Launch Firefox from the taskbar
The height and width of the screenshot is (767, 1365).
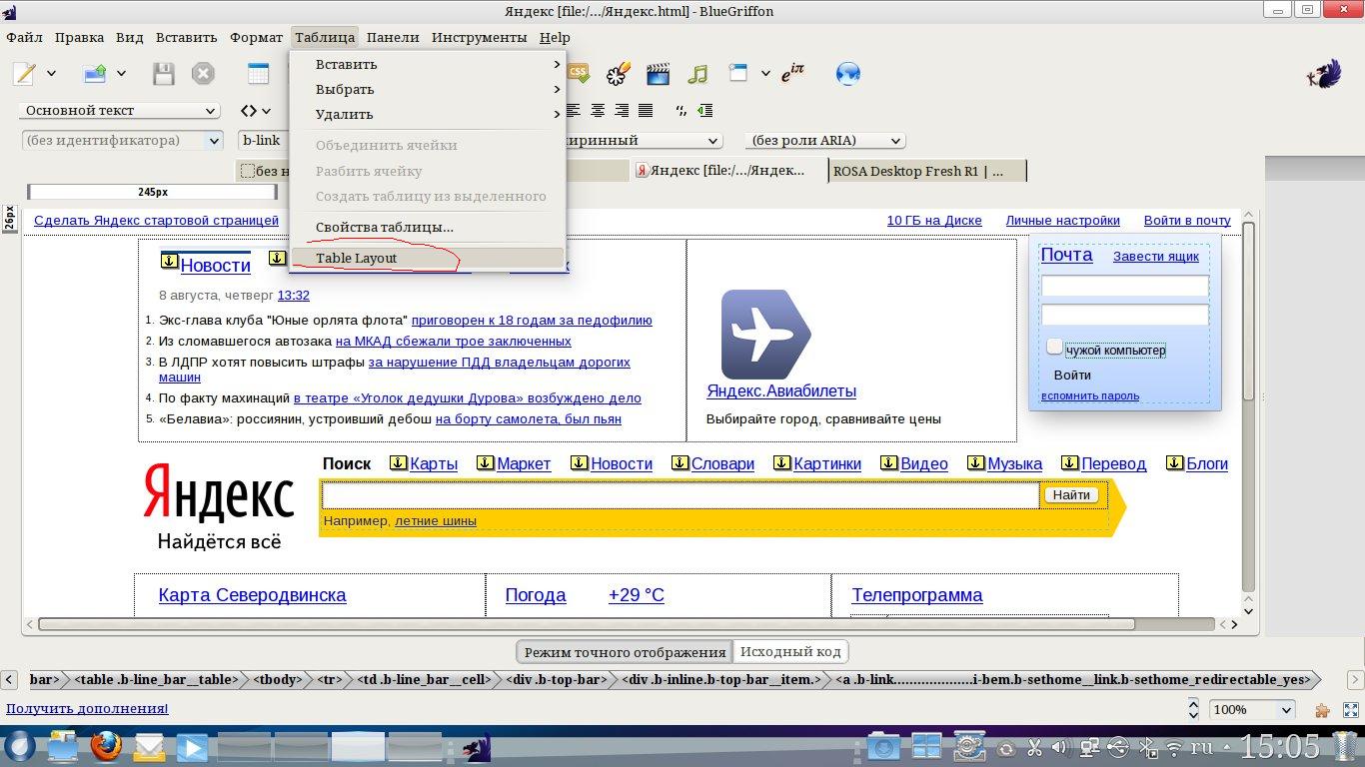coord(106,746)
